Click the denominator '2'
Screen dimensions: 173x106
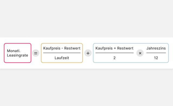pyautogui.click(x=114, y=58)
